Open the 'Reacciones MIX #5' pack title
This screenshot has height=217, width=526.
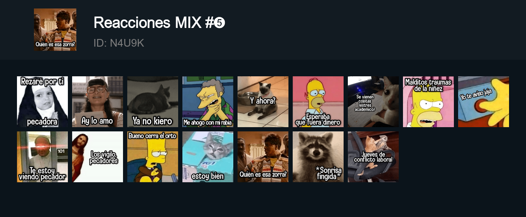pyautogui.click(x=159, y=23)
